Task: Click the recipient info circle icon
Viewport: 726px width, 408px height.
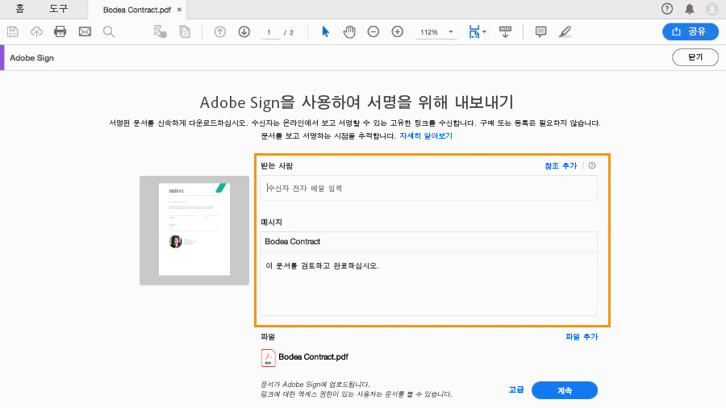Action: click(x=592, y=165)
